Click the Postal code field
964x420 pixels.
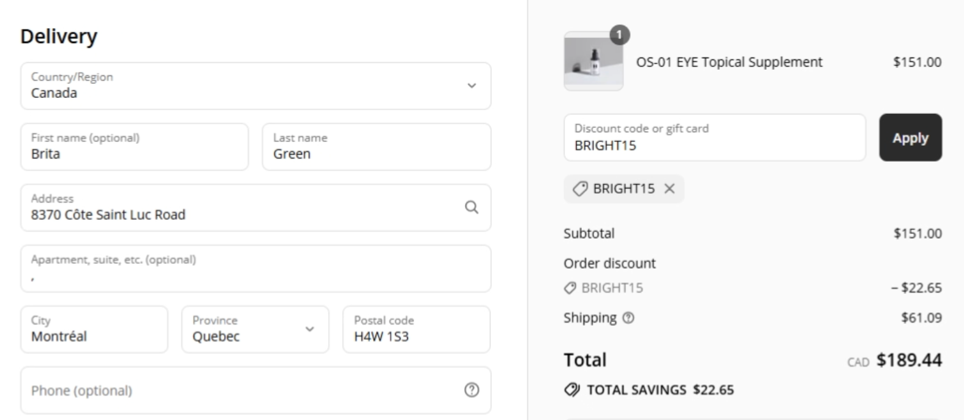tap(416, 329)
